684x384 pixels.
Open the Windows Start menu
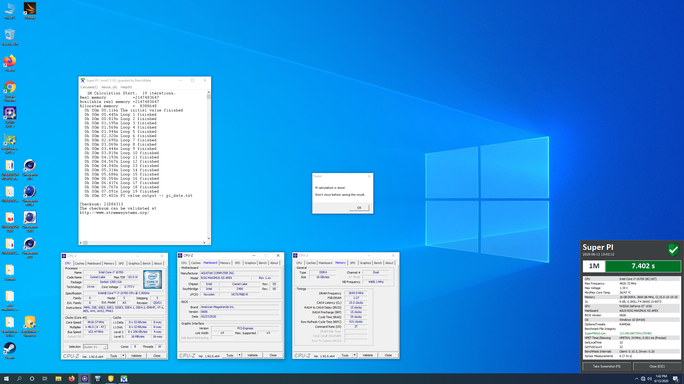[x=6, y=379]
